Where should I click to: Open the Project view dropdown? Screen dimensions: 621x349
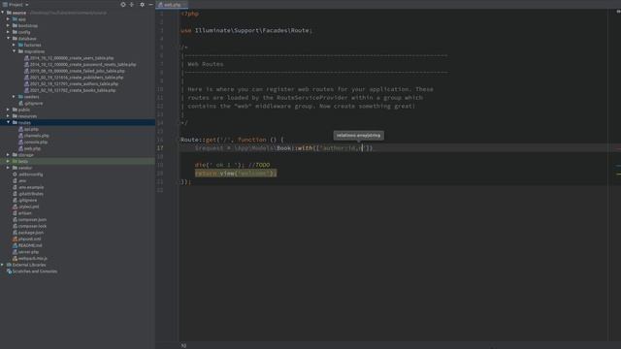[x=16, y=4]
